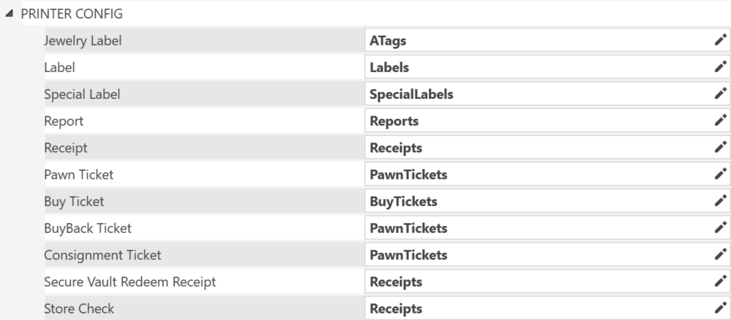Click the Labels value field
Viewport: 731px width, 320px height.
(x=547, y=68)
